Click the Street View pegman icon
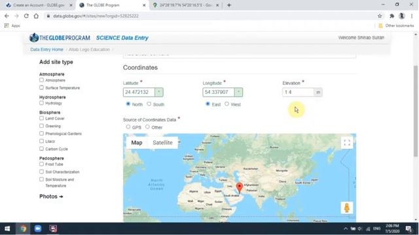The image size is (419, 235). (347, 208)
